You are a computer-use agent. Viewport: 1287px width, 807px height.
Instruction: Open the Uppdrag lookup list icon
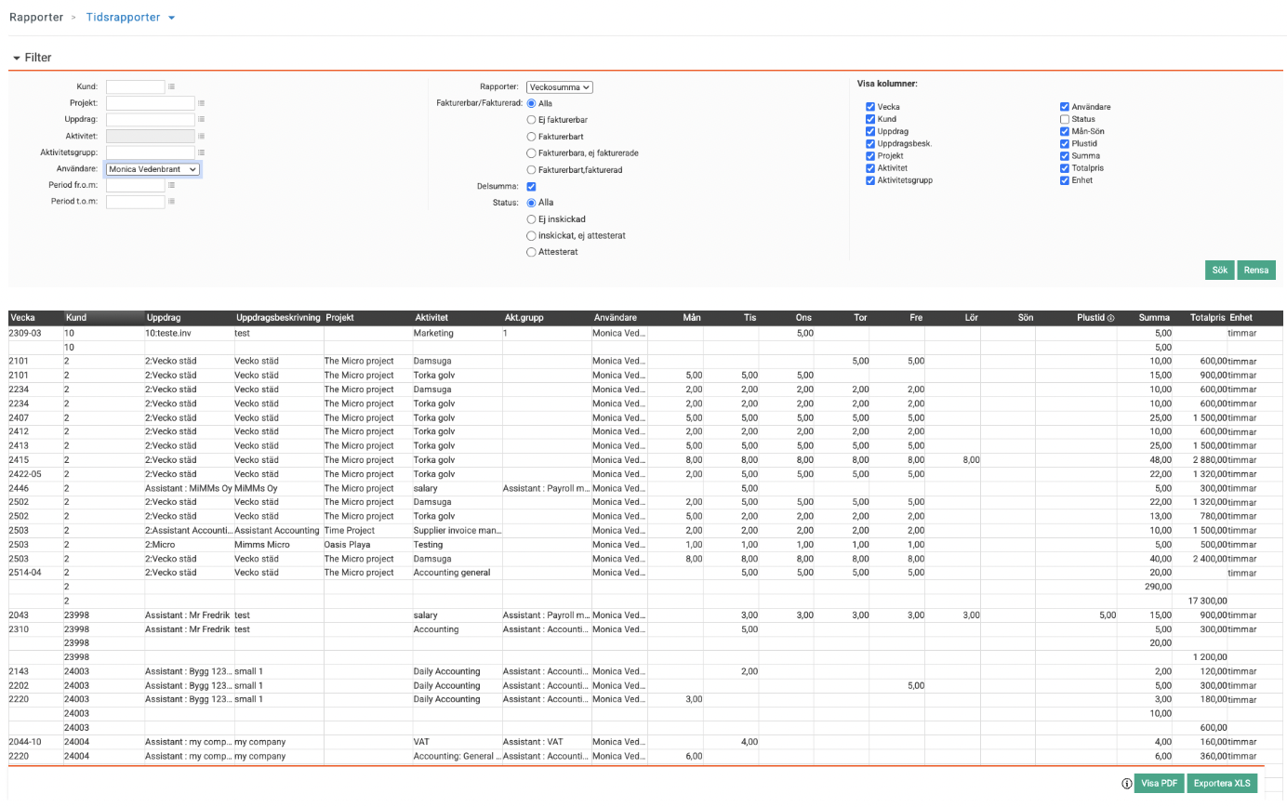(x=201, y=120)
